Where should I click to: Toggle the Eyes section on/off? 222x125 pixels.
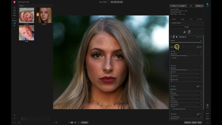click(171, 86)
